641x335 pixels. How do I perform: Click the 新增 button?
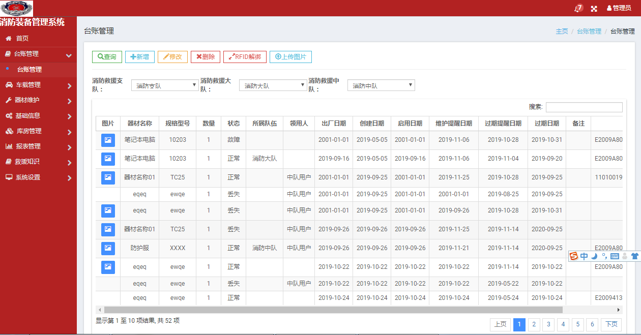pyautogui.click(x=140, y=57)
